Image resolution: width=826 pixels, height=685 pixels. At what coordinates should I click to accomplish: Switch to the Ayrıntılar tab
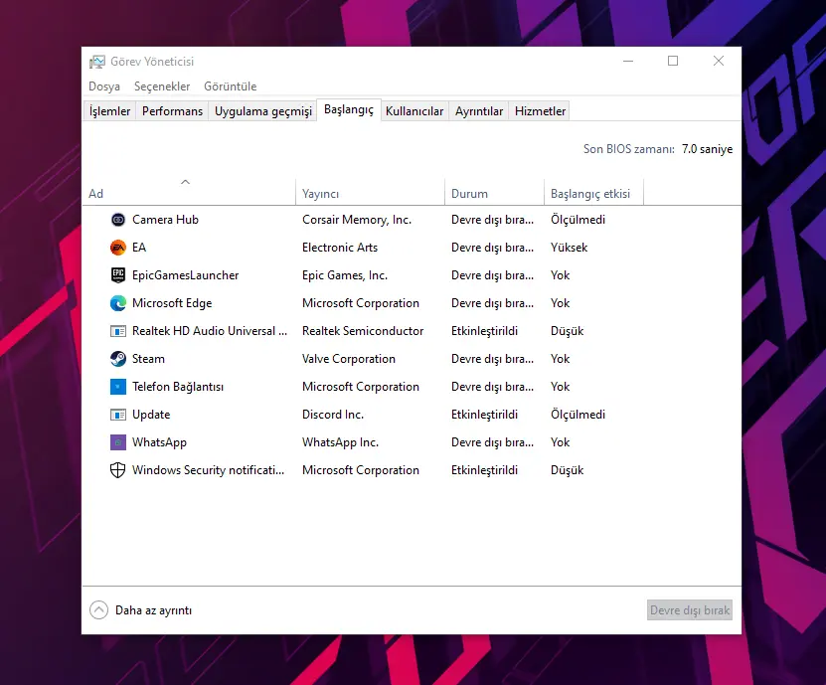click(479, 111)
